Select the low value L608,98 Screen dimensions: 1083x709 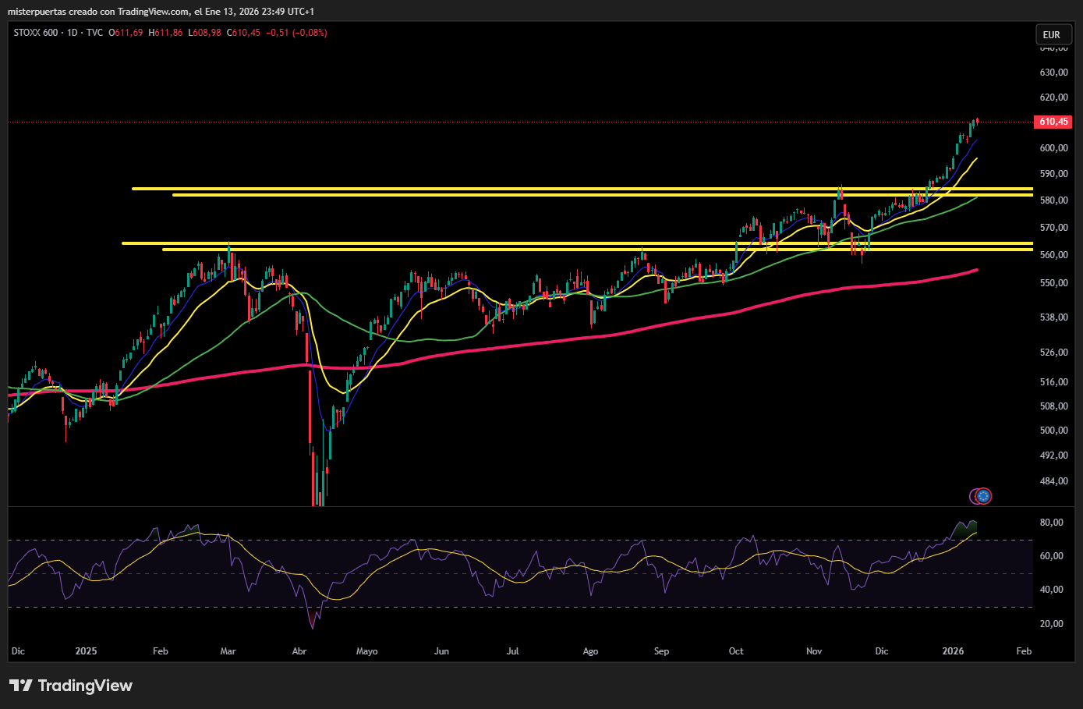(x=205, y=33)
